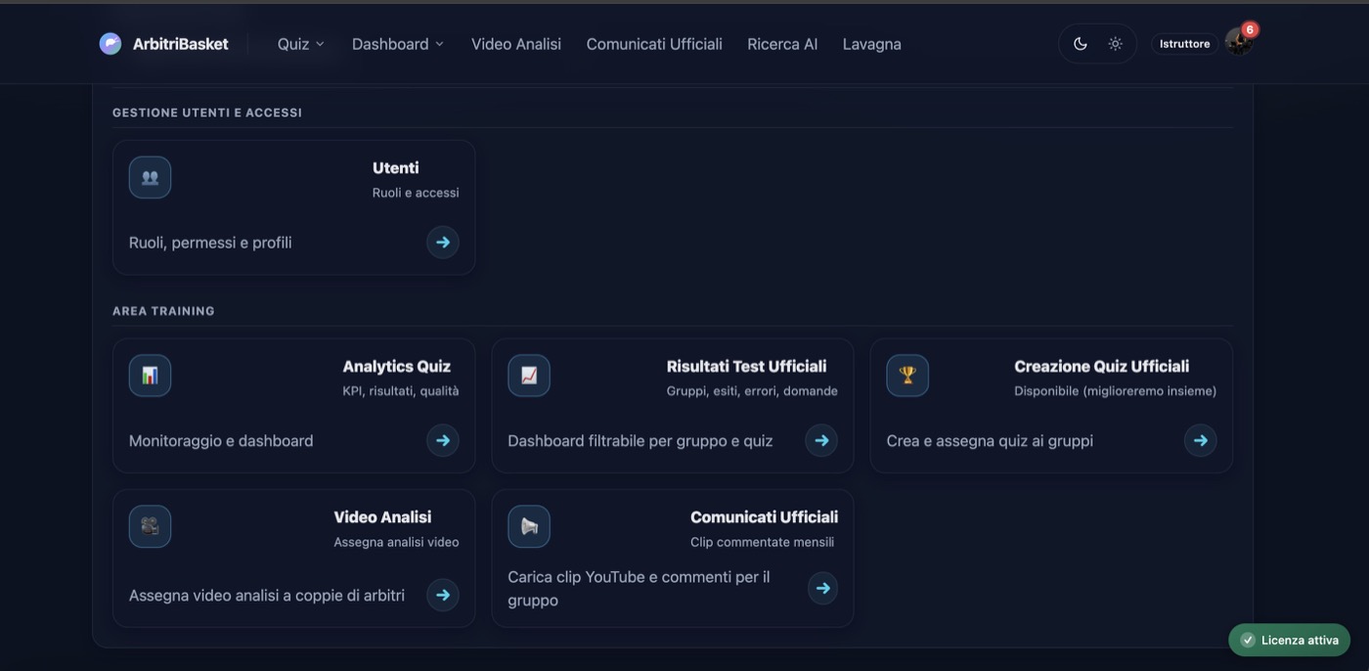Click the text Assegna analisi video
This screenshot has width=1369, height=671.
pos(396,542)
